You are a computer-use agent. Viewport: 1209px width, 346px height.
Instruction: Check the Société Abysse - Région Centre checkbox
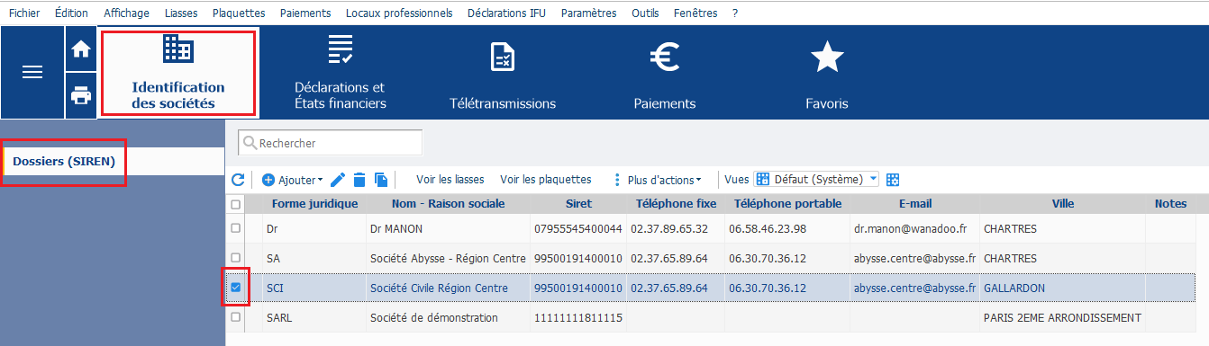pos(236,258)
